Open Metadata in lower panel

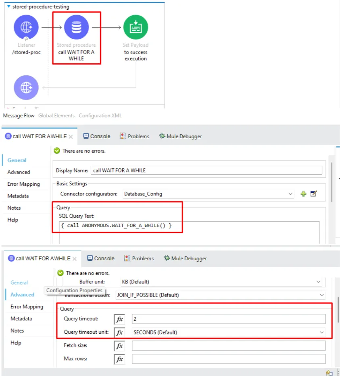[21, 319]
